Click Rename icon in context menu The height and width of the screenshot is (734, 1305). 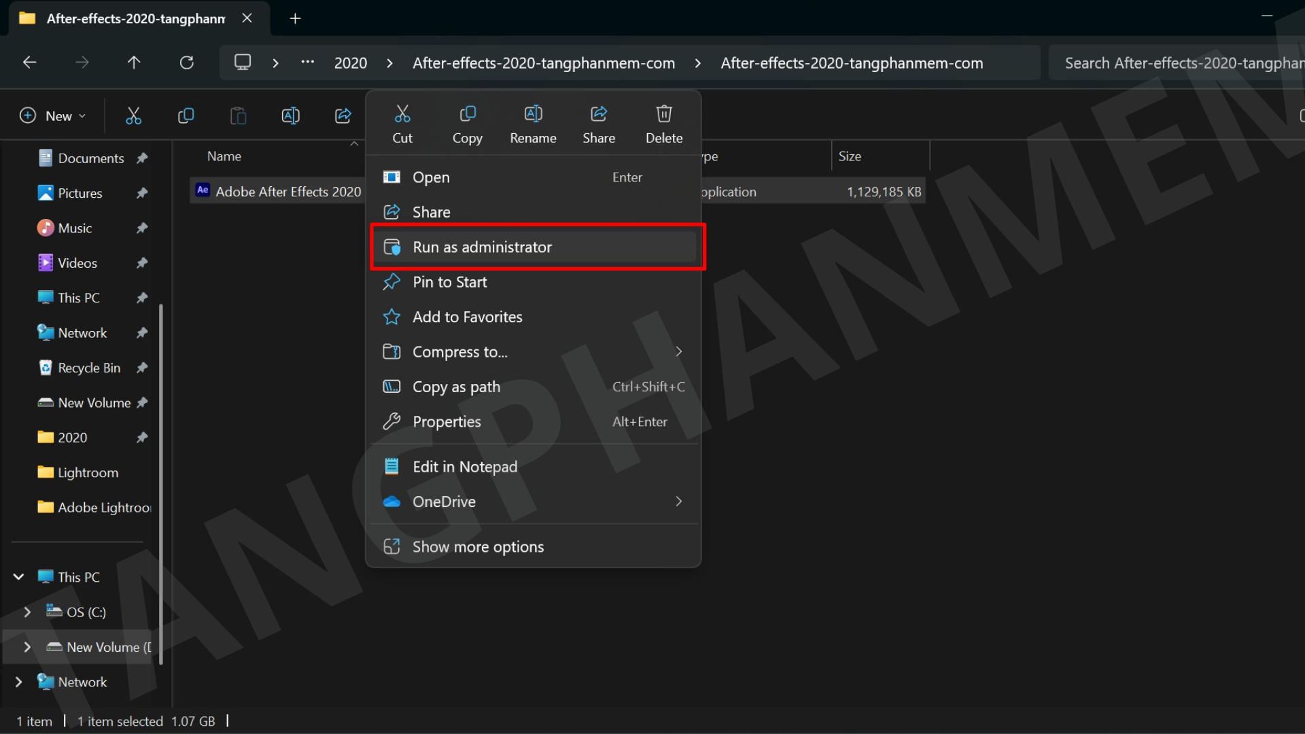pyautogui.click(x=534, y=113)
